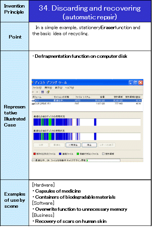Click the greyed-out 分析 (Analyze) button
Image resolution: width=152 pixels, height=227 pixels.
pos(41,145)
